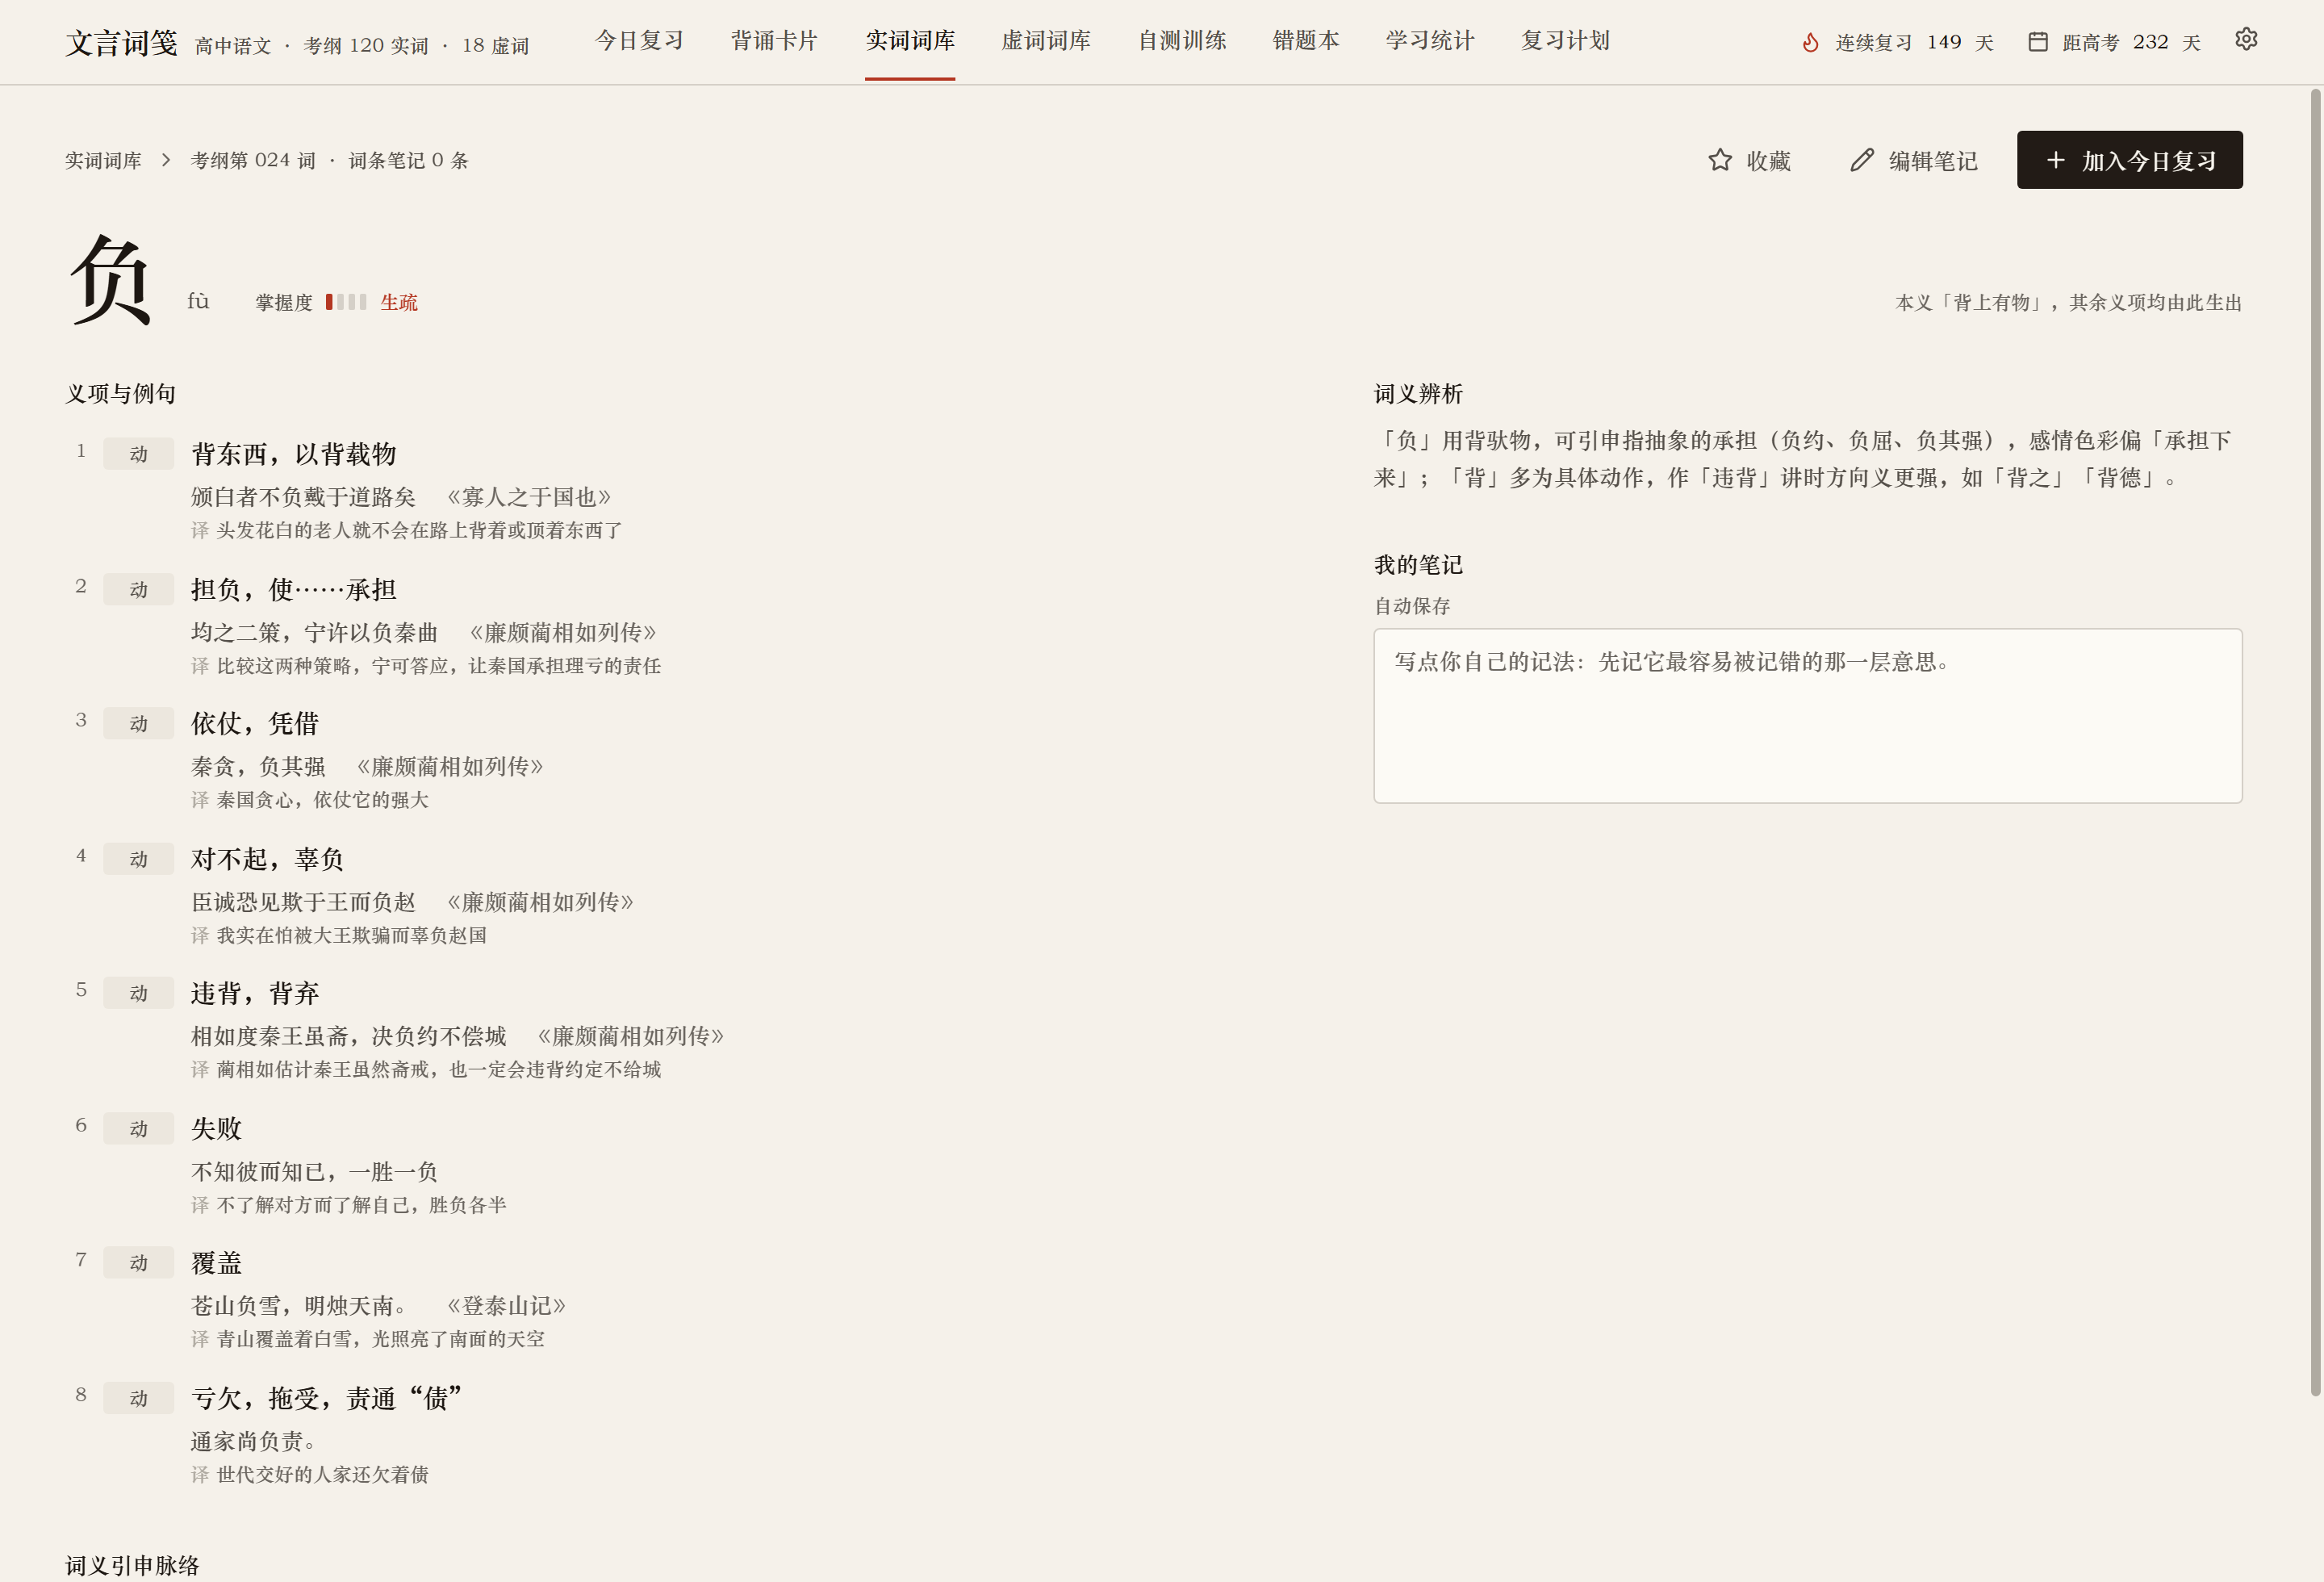This screenshot has height=1582, width=2324.
Task: Open the settings gear icon
Action: (2246, 39)
